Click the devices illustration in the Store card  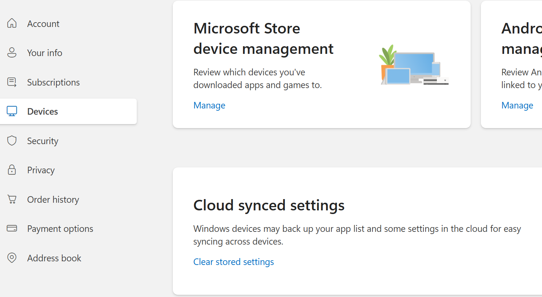click(x=414, y=66)
